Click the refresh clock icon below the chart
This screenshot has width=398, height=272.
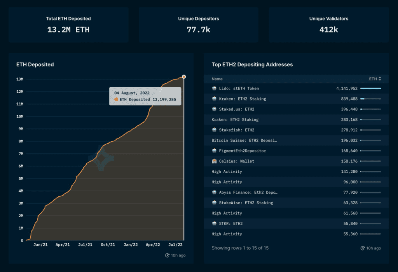pos(167,255)
